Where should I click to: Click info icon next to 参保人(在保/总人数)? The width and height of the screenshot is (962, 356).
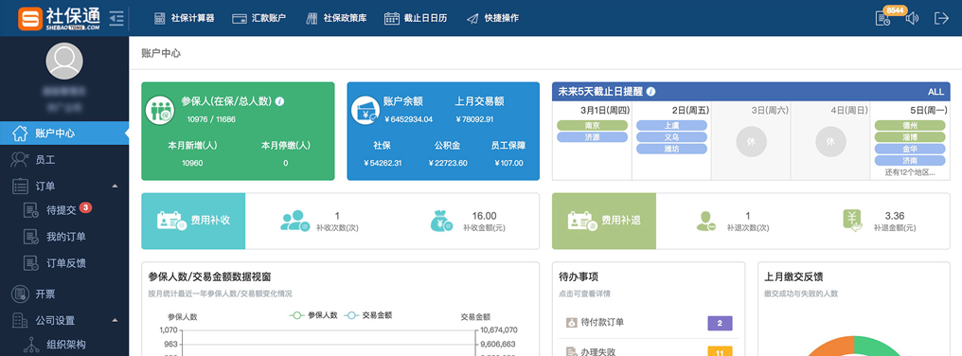pos(279,101)
